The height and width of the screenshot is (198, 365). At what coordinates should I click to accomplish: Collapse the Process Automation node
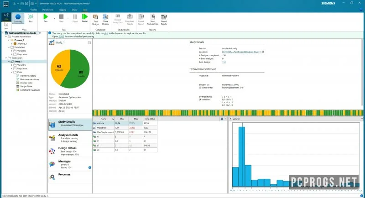[6, 36]
